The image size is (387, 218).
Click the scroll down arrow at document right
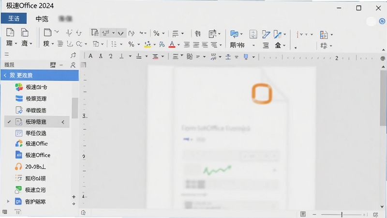tap(382, 207)
